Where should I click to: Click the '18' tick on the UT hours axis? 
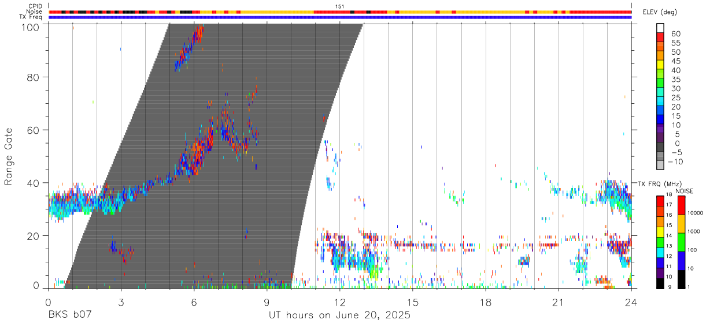click(x=485, y=302)
